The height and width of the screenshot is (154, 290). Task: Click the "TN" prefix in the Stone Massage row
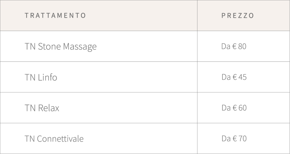(x=30, y=47)
